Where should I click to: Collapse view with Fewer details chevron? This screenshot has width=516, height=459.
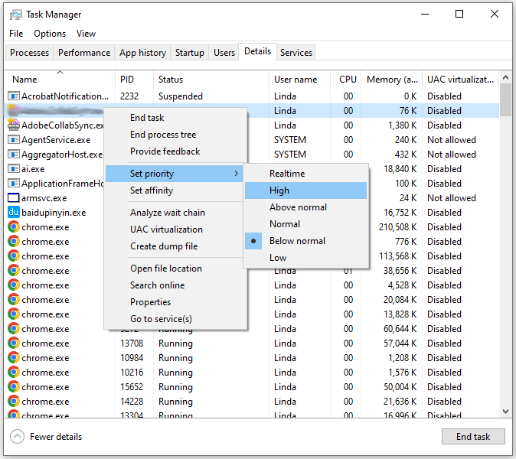(x=17, y=437)
